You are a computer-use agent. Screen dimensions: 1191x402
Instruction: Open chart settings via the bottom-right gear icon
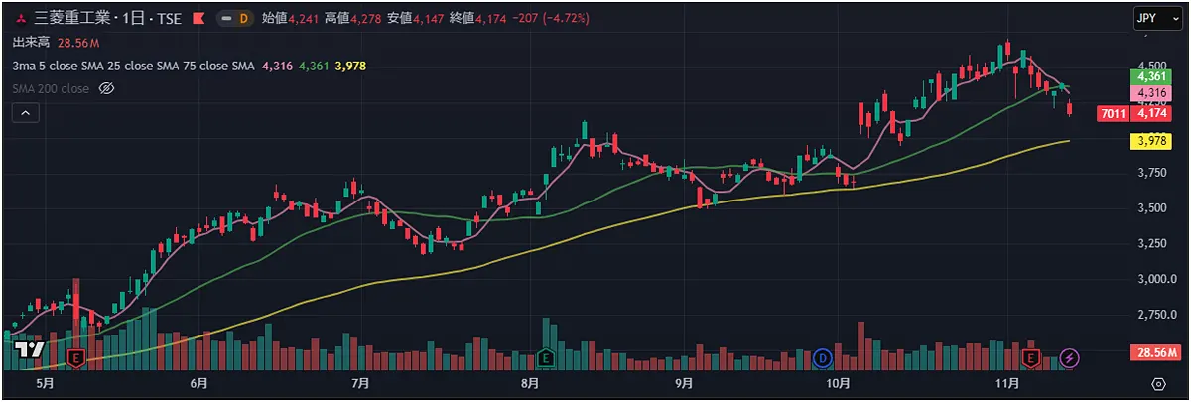(1158, 383)
